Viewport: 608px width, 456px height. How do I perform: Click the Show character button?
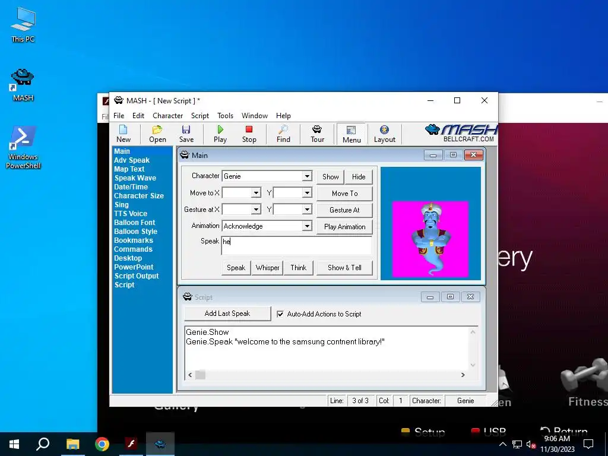(330, 177)
